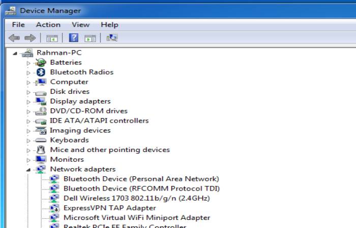Open the View menu
This screenshot has height=228, width=356.
point(80,25)
